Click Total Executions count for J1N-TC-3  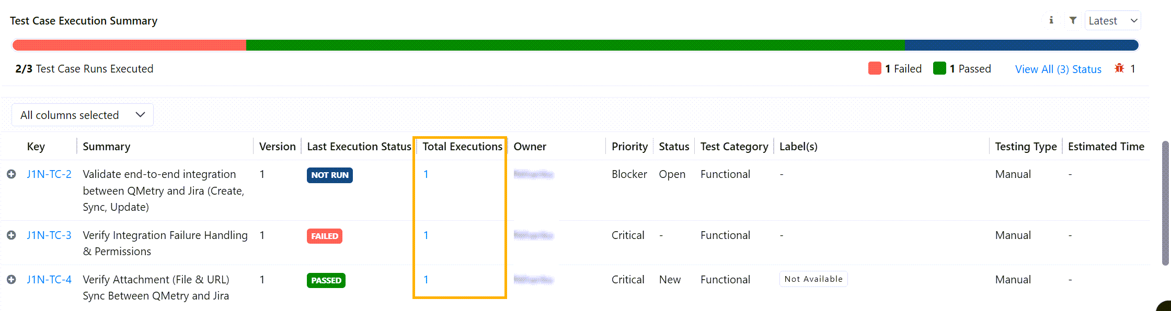tap(426, 235)
